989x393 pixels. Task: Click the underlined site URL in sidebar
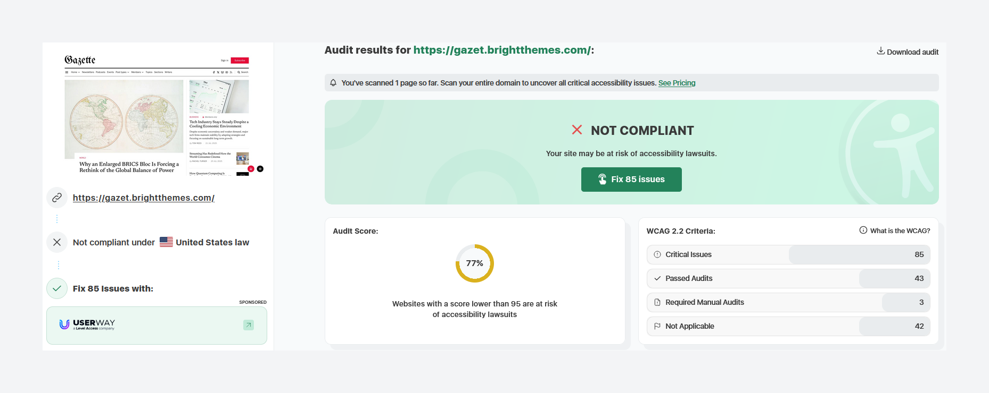[144, 198]
